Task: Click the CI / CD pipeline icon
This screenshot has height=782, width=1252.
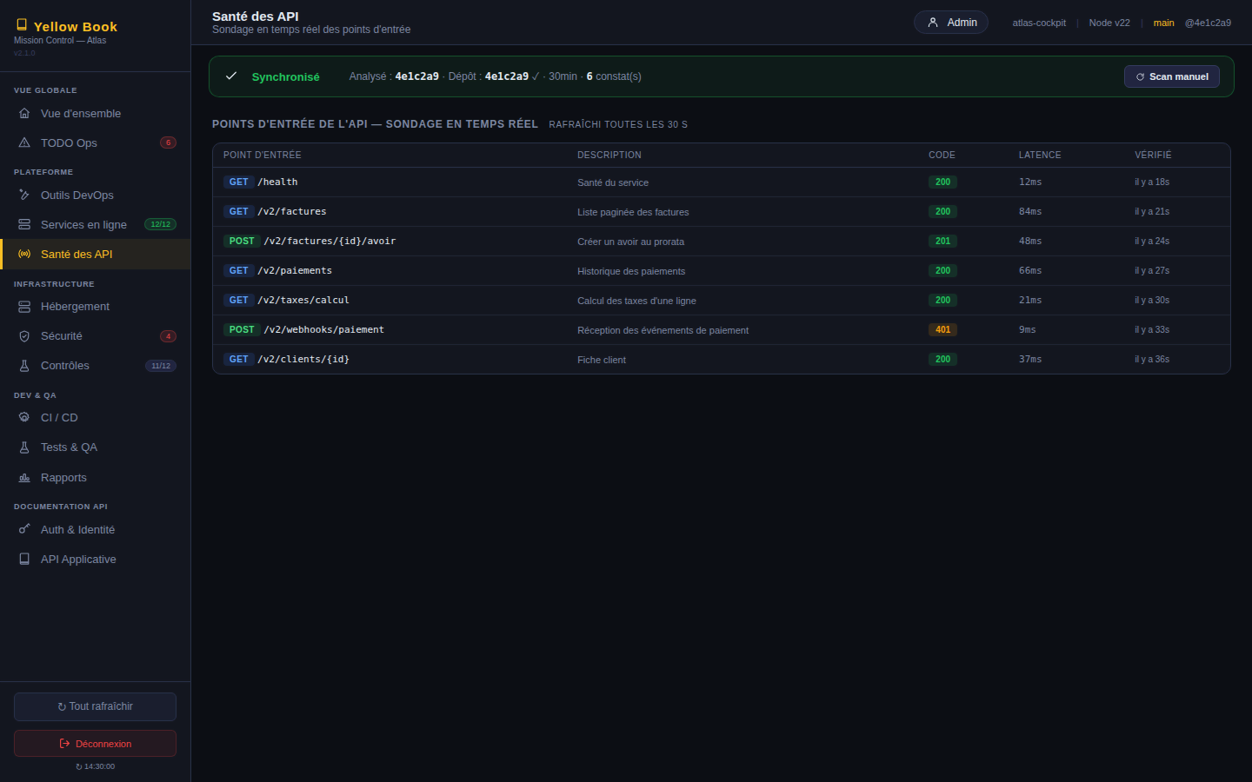Action: click(x=24, y=417)
